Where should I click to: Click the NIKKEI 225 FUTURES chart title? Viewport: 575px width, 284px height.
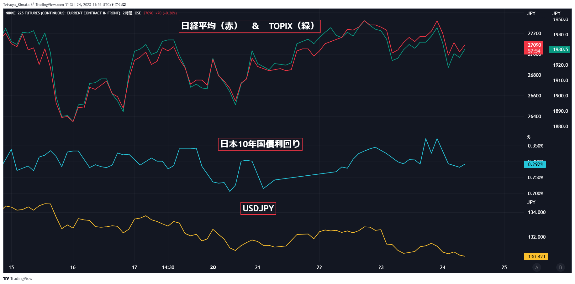[73, 13]
